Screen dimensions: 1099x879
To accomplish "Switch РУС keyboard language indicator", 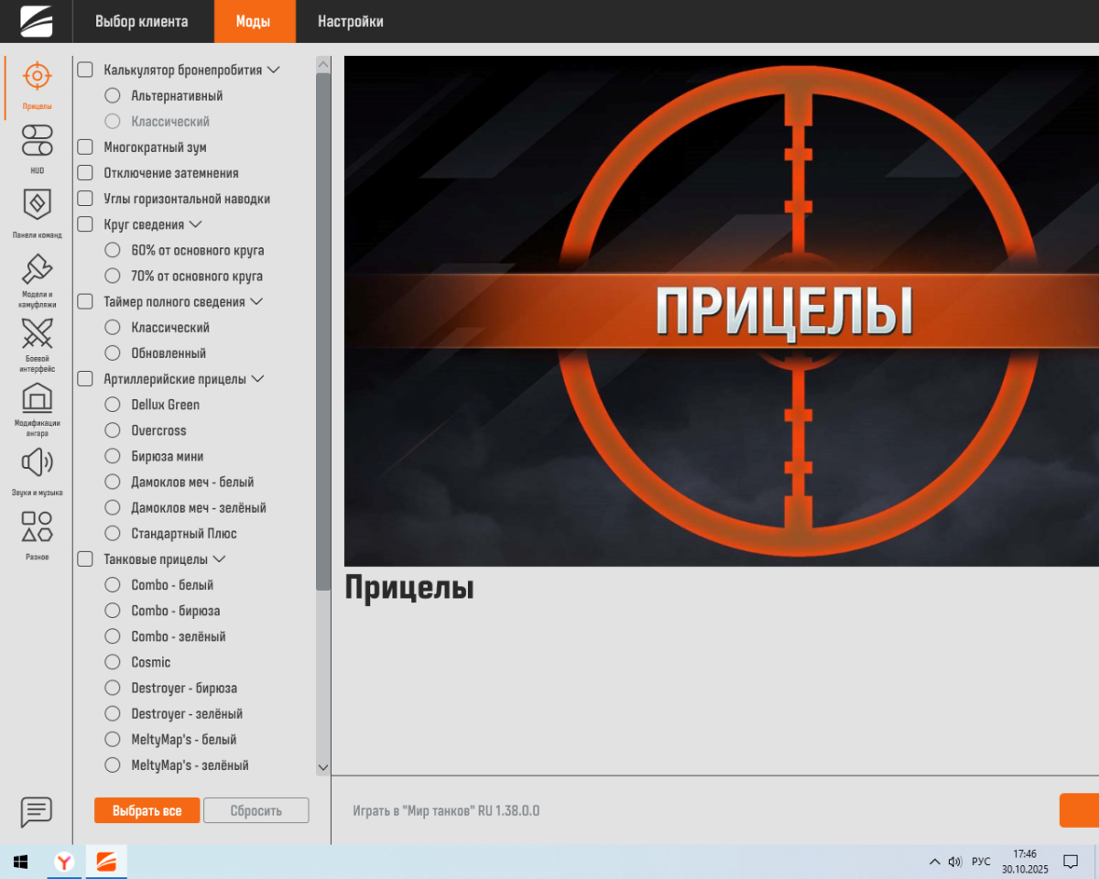I will point(981,862).
